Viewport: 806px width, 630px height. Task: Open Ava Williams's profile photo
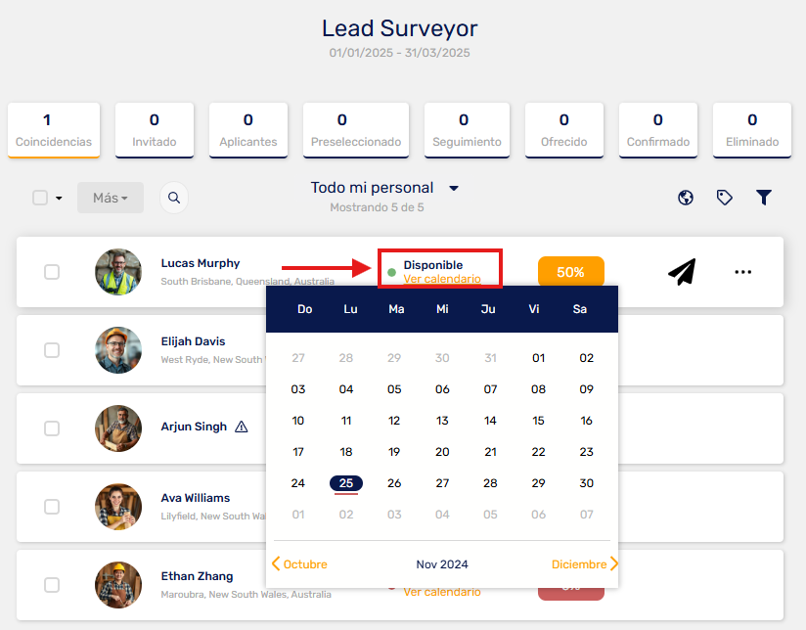point(118,507)
